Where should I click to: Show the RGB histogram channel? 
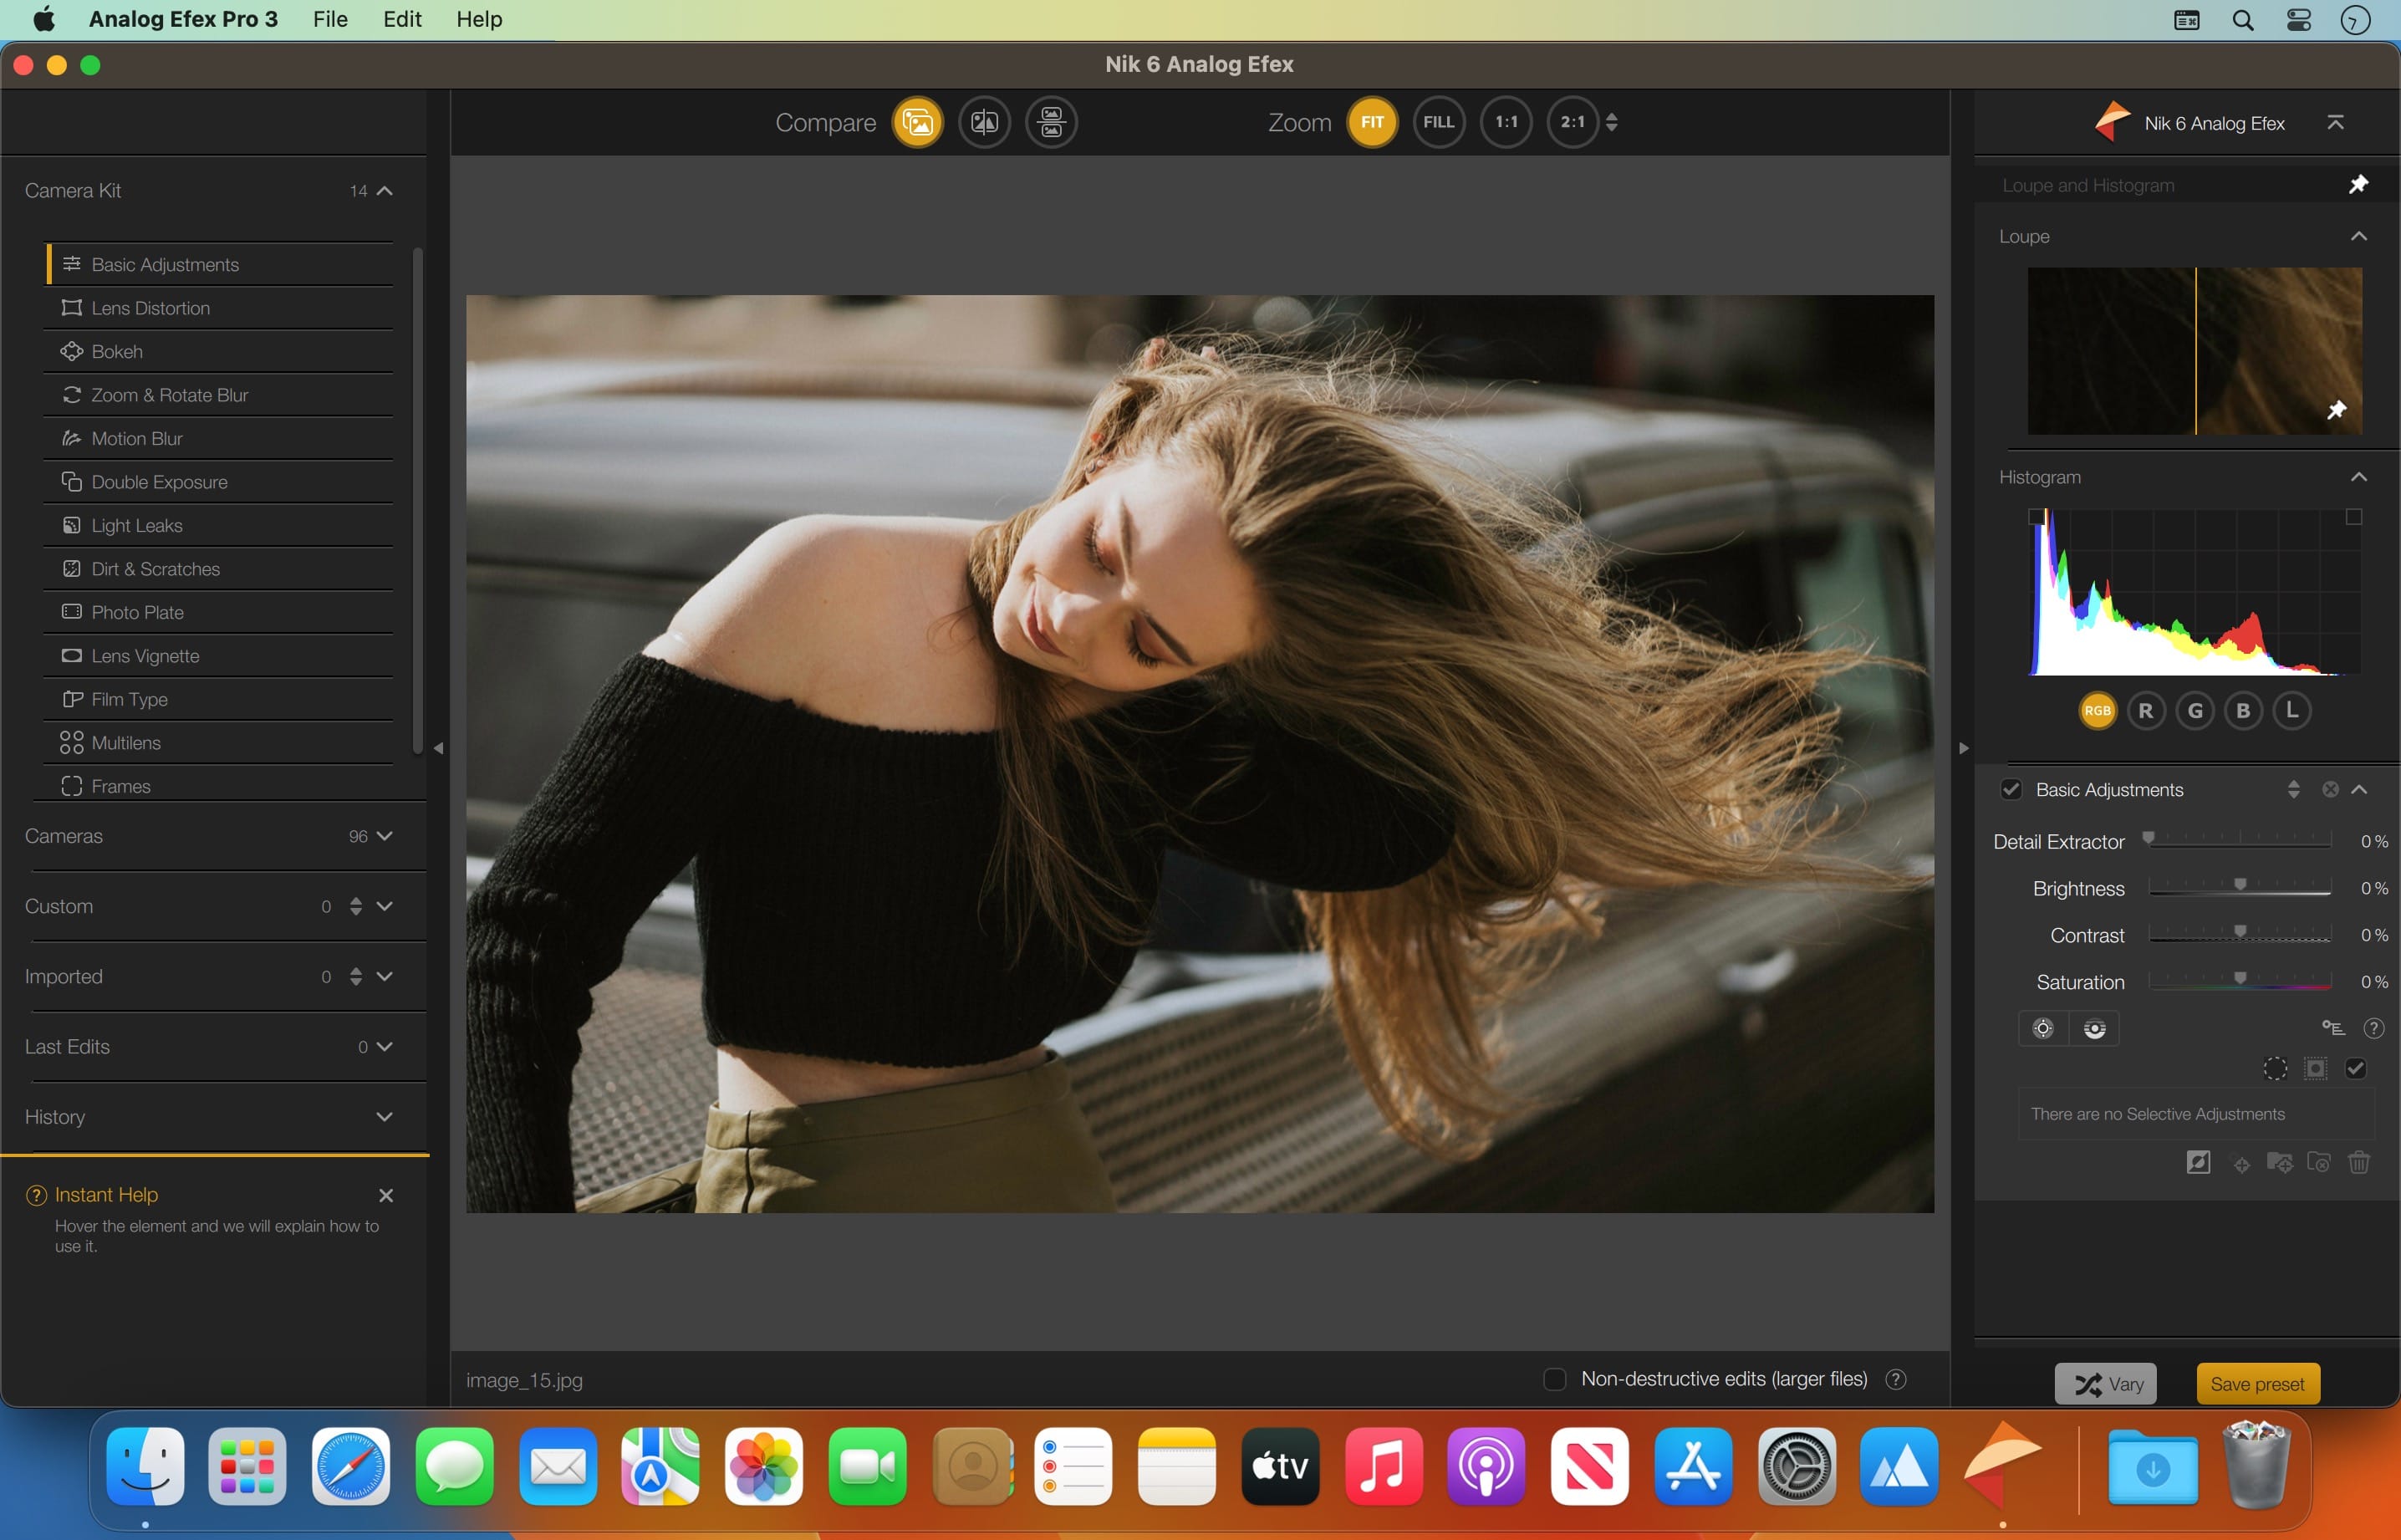click(2097, 710)
